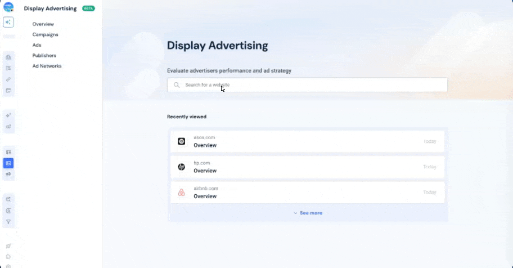Screen dimensions: 513x268
Task: Click the Today label on airbnb.com row
Action: pyautogui.click(x=430, y=193)
